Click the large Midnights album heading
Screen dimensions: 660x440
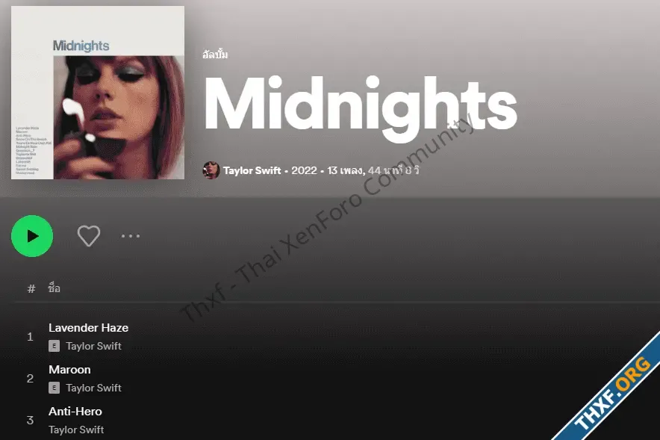361,108
